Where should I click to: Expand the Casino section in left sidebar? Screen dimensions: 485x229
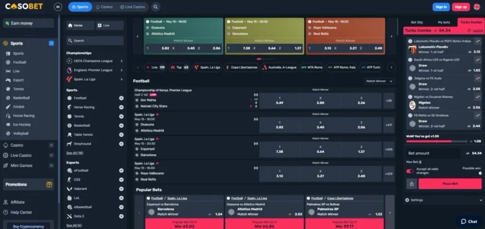click(51, 145)
